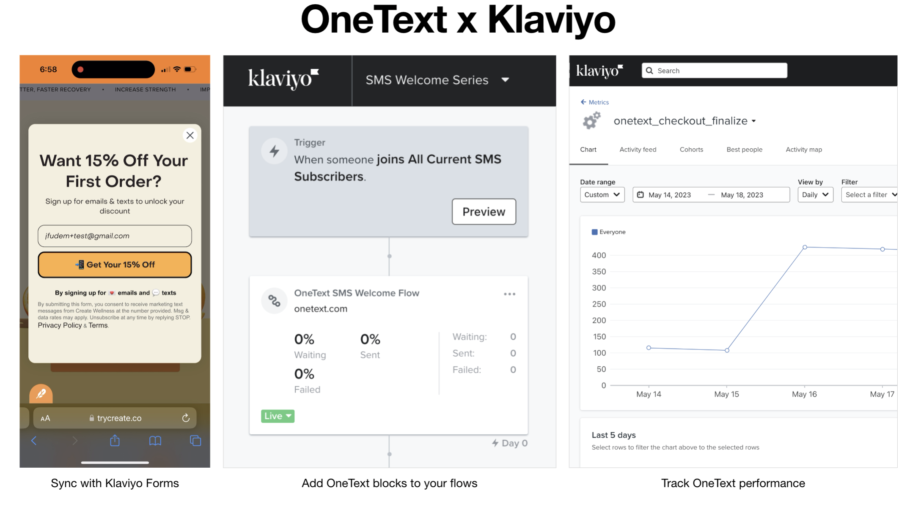Expand the SMS Welcome Series dropdown
918x507 pixels.
505,80
